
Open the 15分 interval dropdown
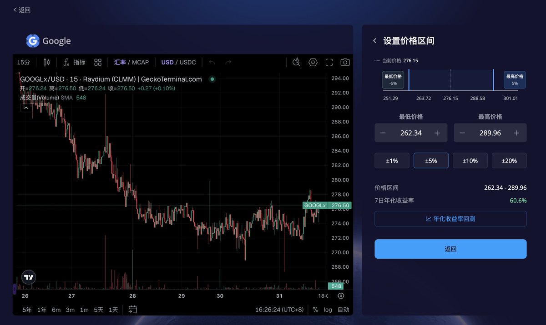click(23, 62)
